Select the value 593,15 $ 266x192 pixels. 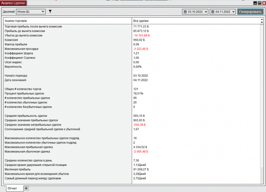(139, 116)
